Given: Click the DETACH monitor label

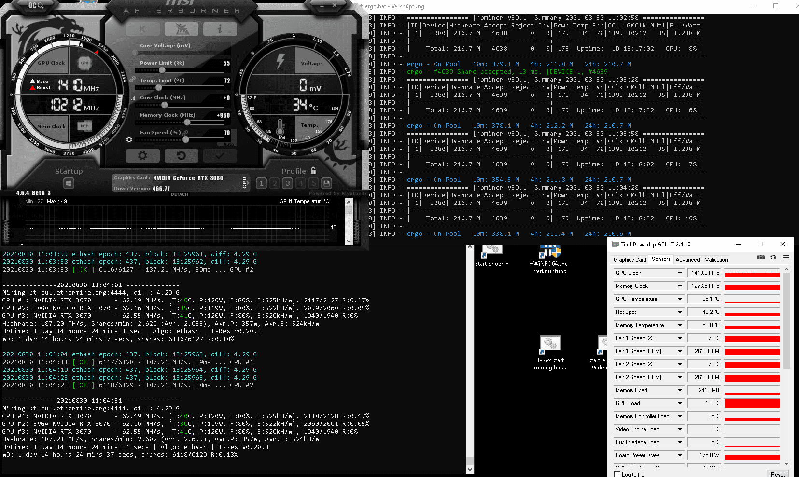Looking at the screenshot, I should (180, 194).
